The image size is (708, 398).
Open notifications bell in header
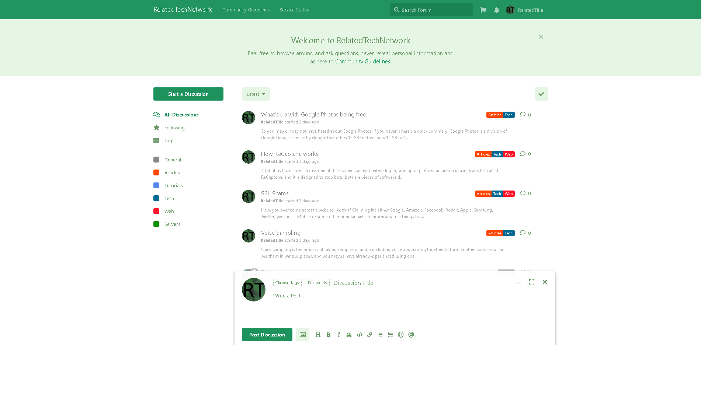497,10
